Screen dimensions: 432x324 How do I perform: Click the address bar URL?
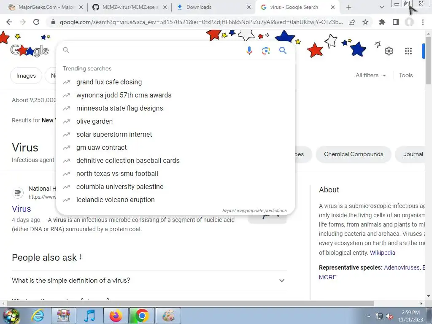(201, 22)
